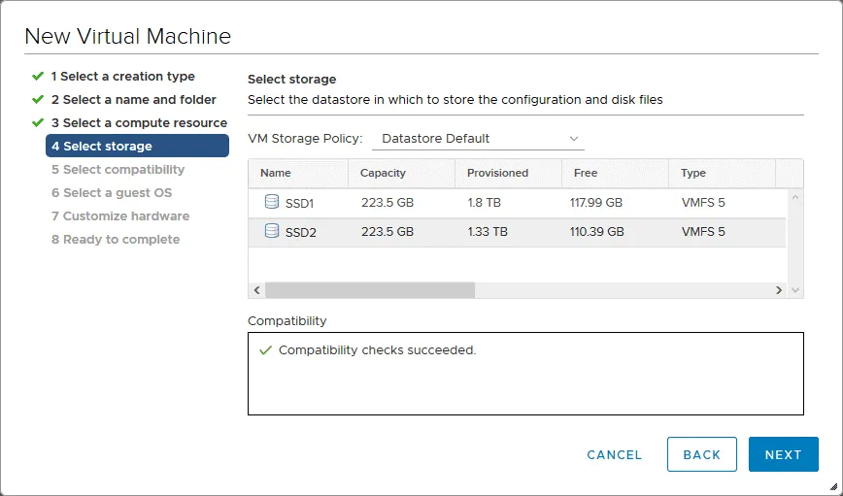The width and height of the screenshot is (843, 496).
Task: Click the horizontal scrollbar left arrow
Action: [x=257, y=290]
